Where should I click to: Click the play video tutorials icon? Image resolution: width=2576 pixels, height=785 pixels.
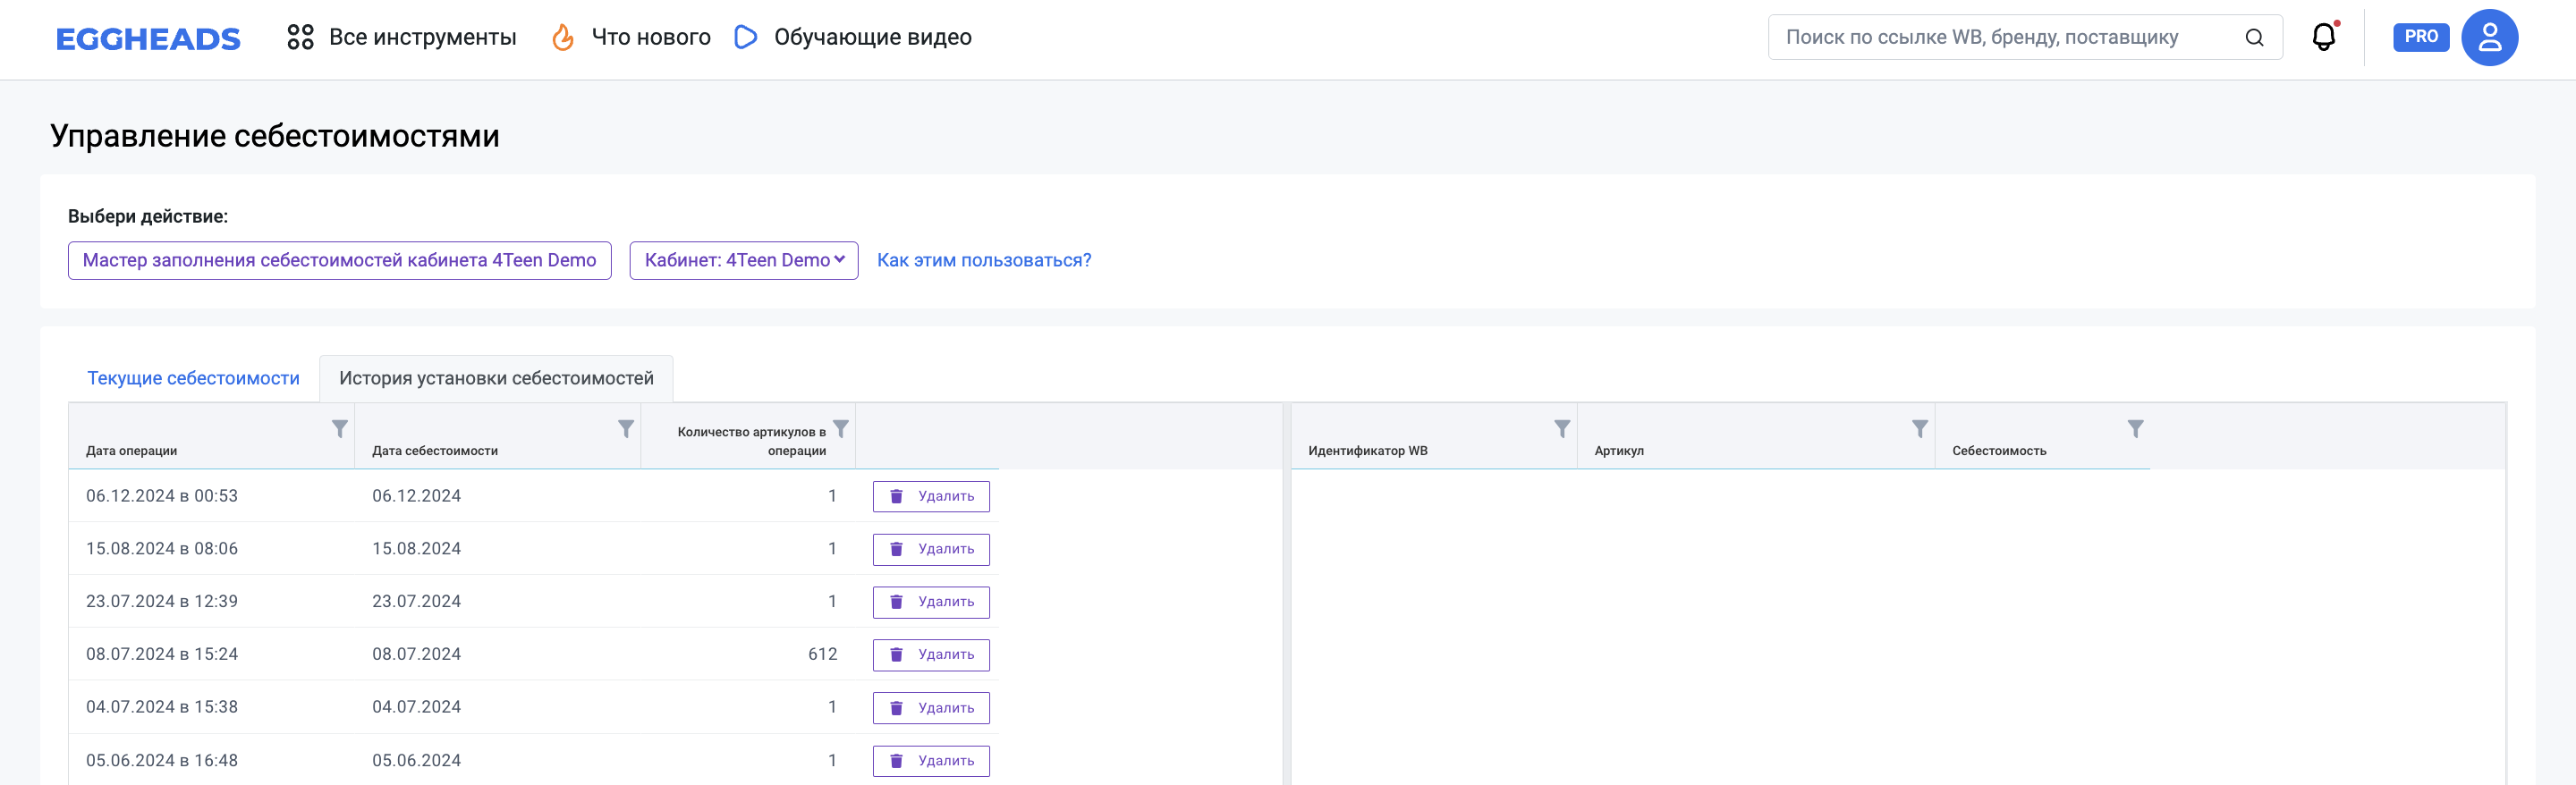coord(746,37)
